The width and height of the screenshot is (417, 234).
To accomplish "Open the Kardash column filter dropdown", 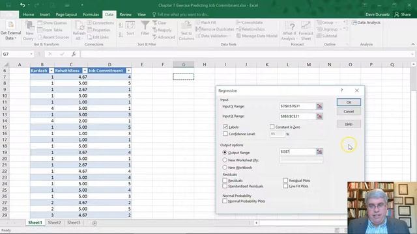I will coord(51,71).
